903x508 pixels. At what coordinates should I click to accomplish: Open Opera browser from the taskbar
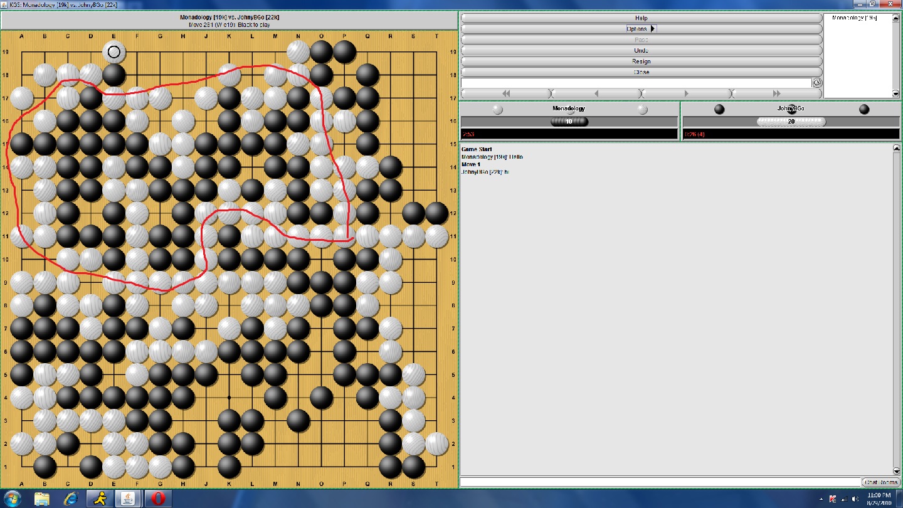point(157,499)
